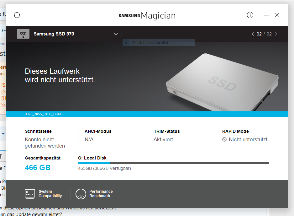294x216 pixels.
Task: Open the System Compatibility monitor icon
Action: click(30, 194)
